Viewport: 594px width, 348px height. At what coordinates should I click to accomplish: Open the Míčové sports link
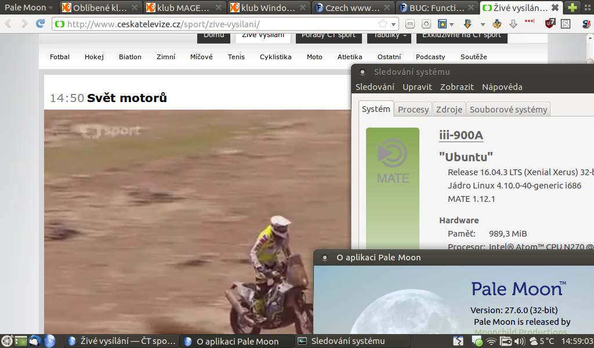pos(201,57)
